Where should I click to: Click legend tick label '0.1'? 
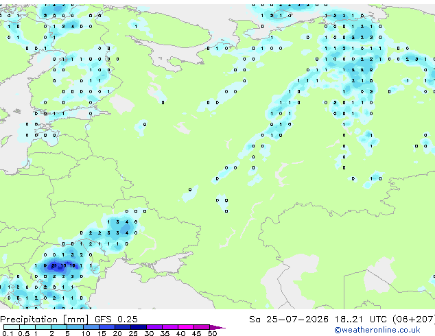(8, 333)
